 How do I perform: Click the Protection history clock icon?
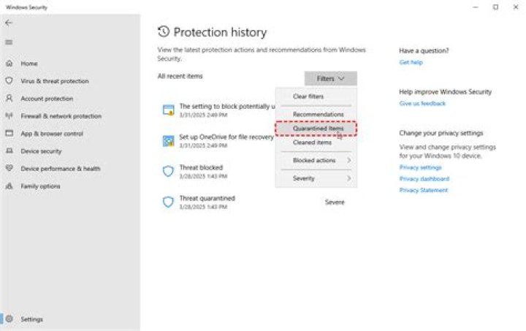(x=164, y=31)
